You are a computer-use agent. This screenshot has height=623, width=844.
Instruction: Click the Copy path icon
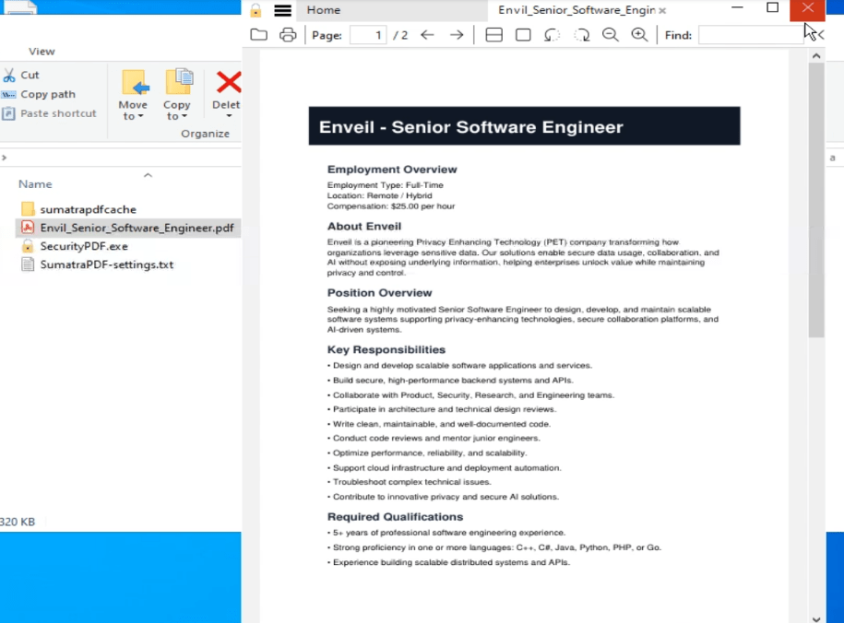[x=8, y=95]
